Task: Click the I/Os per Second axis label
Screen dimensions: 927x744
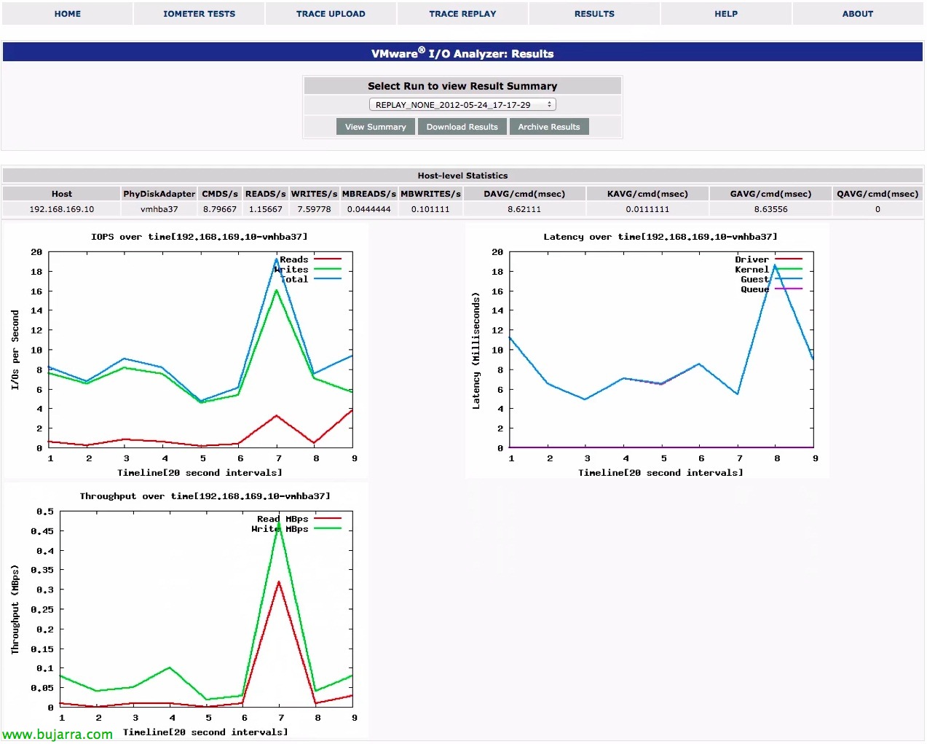Action: (15, 350)
